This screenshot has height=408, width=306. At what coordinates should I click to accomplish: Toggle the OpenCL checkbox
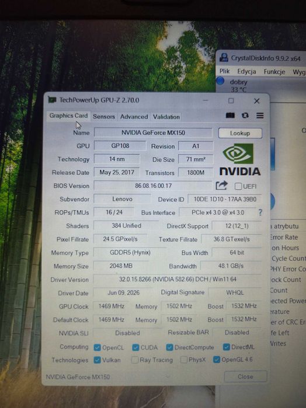(97, 347)
